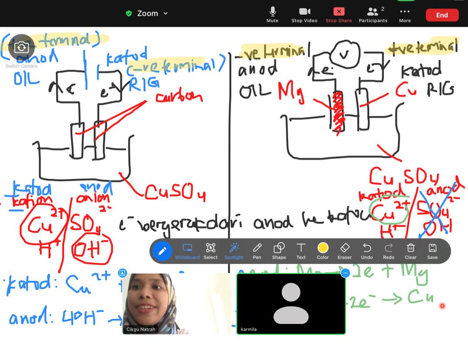Stop Video camera feed
Viewport: 468px width, 344px height.
pyautogui.click(x=304, y=14)
